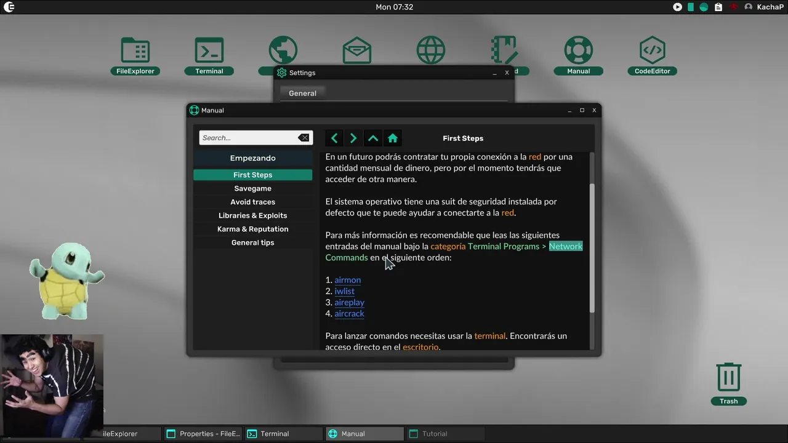788x443 pixels.
Task: Follow the iwlist link
Action: pos(345,291)
